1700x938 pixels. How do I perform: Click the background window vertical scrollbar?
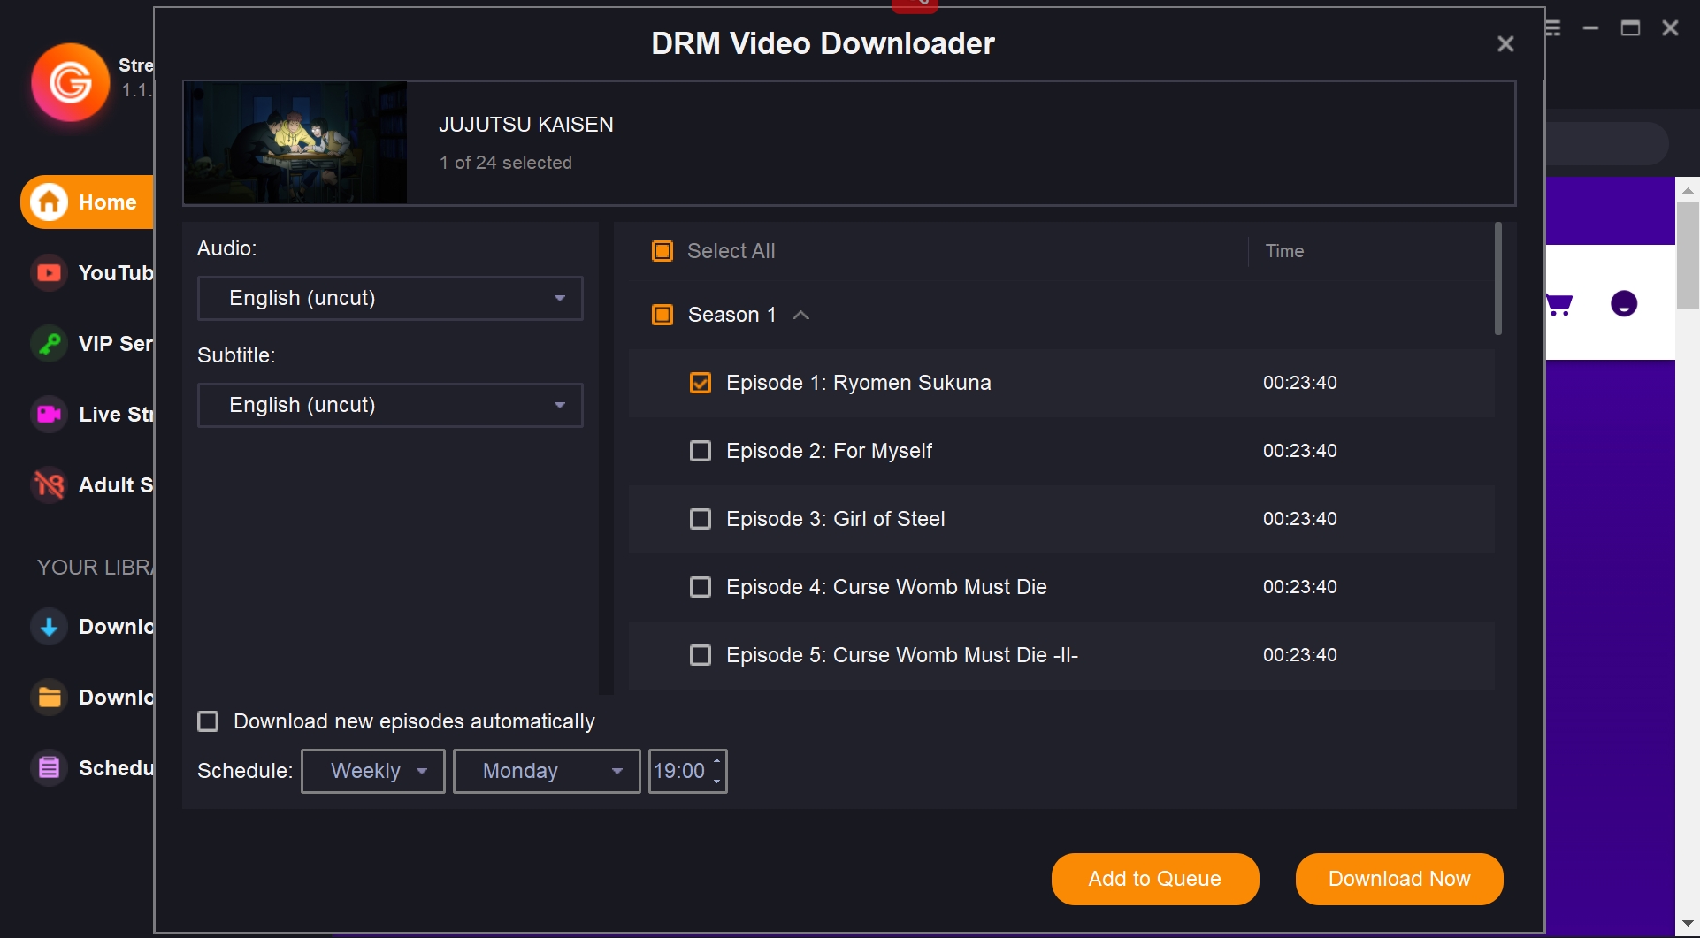1688,256
